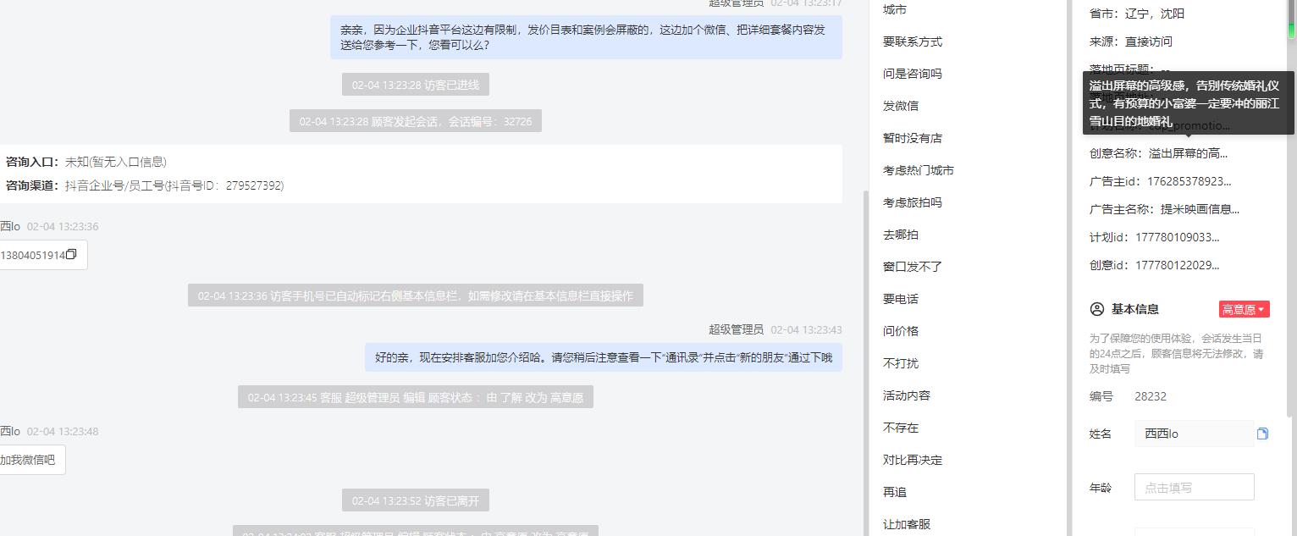Click the 年龄 input field

coord(1194,488)
